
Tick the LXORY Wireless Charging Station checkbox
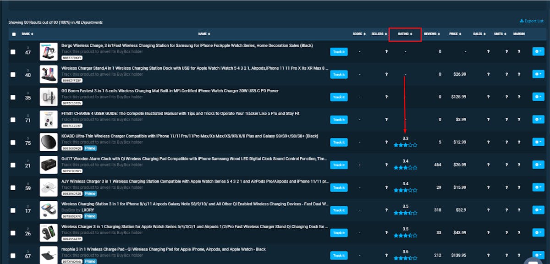(x=13, y=210)
